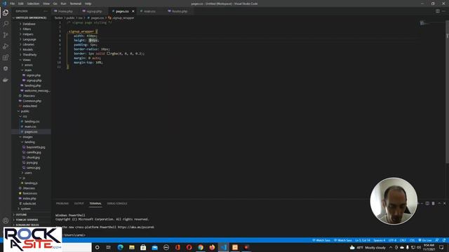Open the File menu

[13, 3]
